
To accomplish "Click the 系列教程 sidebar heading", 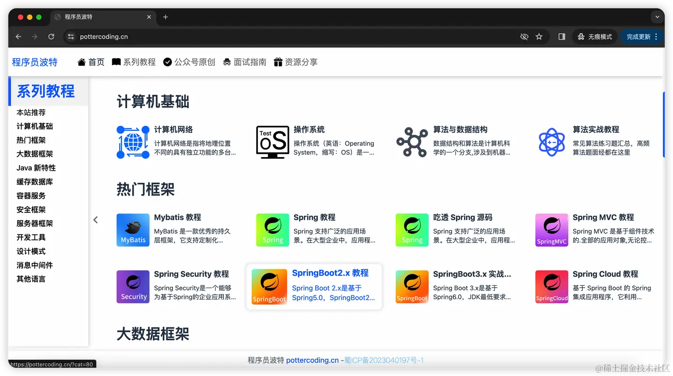I will 46,91.
